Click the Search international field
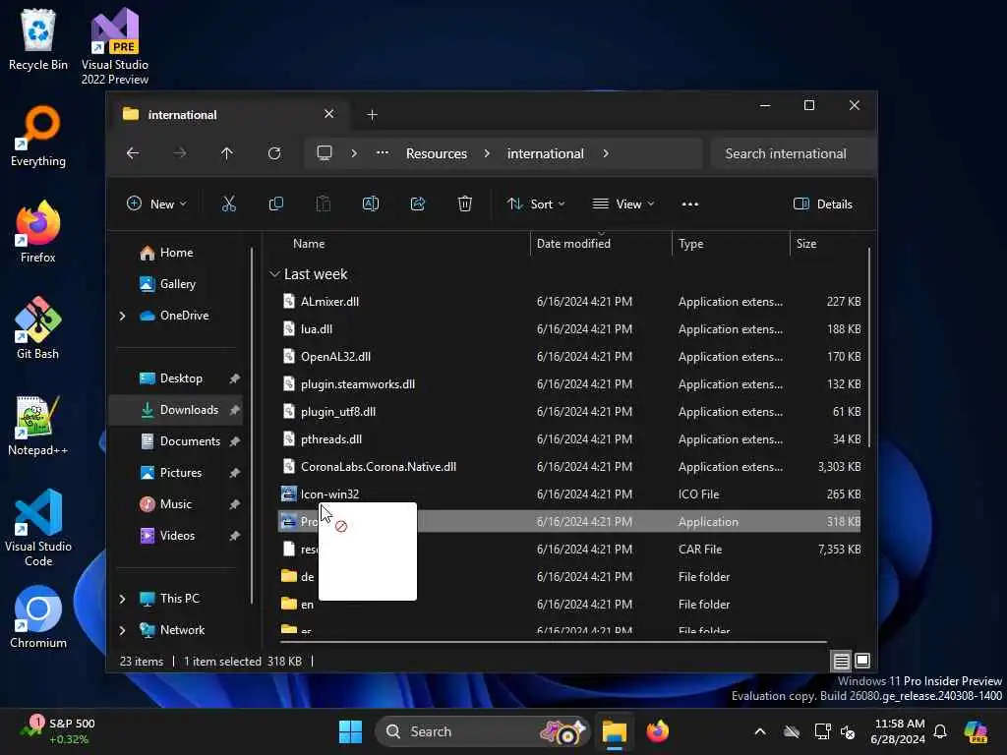The width and height of the screenshot is (1007, 755). [793, 153]
